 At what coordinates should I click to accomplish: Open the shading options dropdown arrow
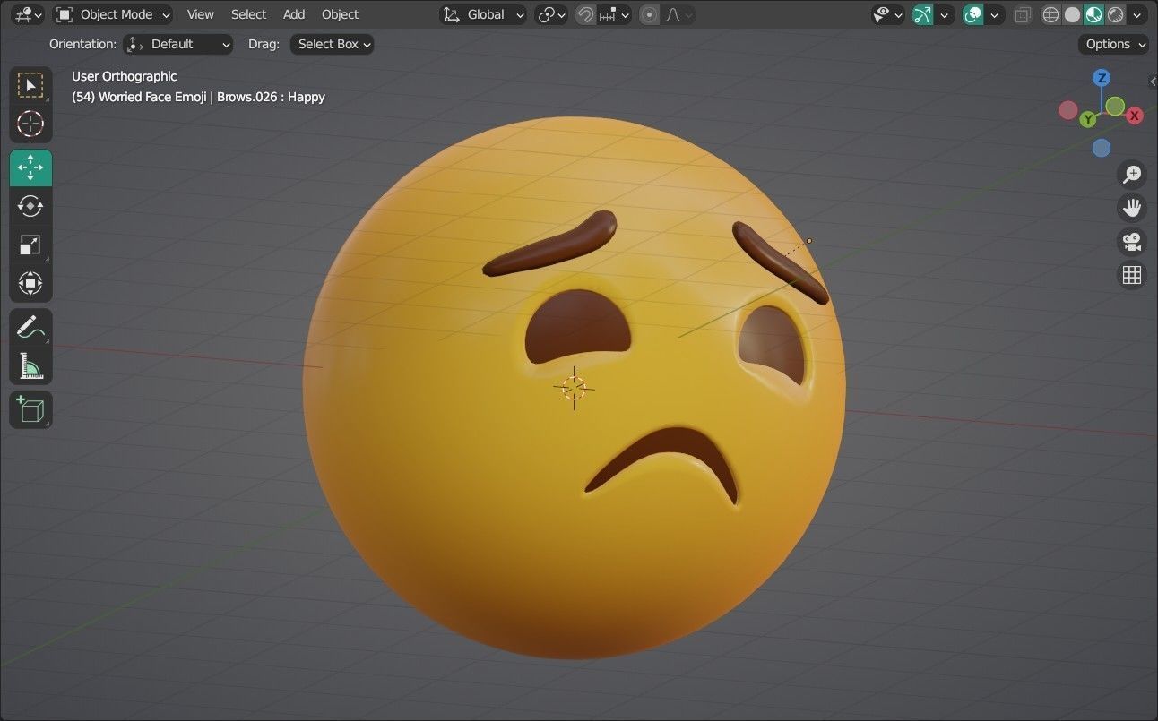pos(1138,14)
